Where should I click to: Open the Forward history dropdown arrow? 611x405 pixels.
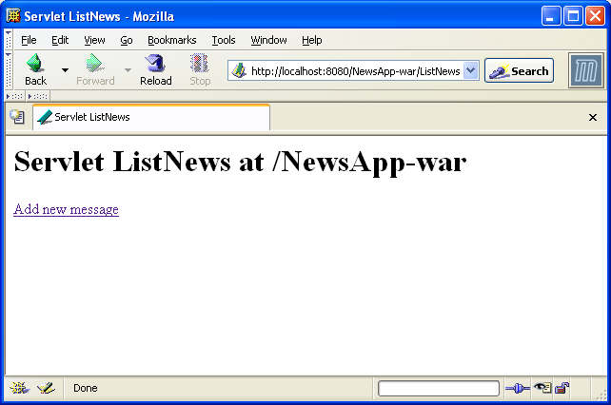pyautogui.click(x=128, y=70)
